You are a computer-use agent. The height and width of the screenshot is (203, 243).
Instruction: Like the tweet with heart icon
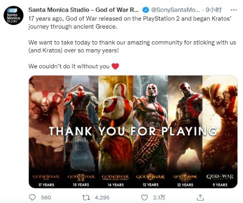tap(145, 197)
